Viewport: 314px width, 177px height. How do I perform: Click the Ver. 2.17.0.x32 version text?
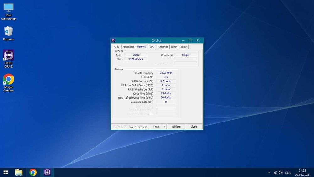(x=138, y=127)
